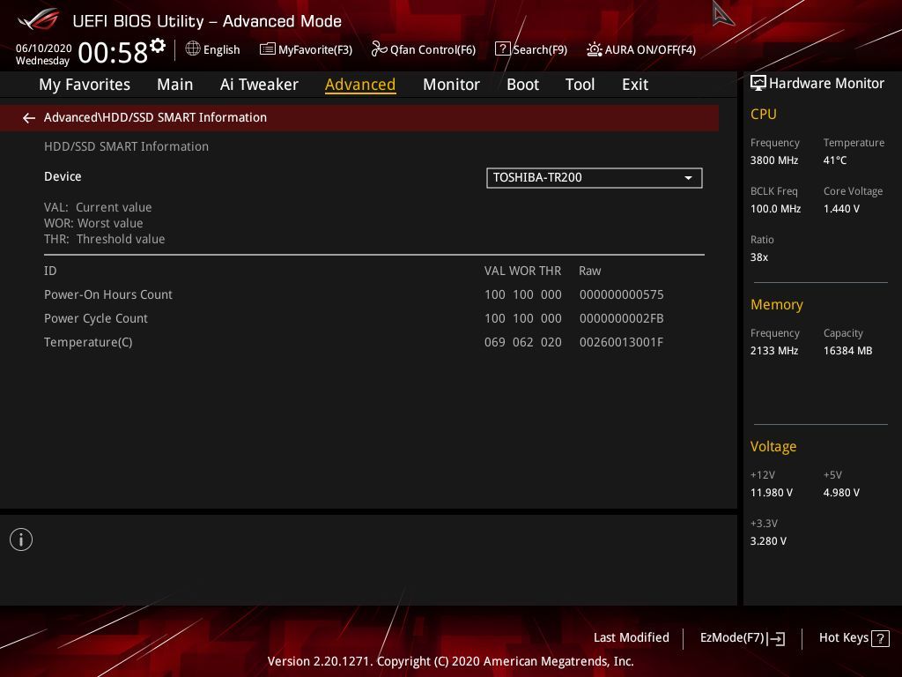Screen dimensions: 902x677
Task: Click the MyFavorite list icon
Action: point(268,49)
